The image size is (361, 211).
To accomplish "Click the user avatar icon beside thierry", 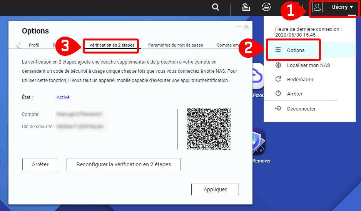I will tap(317, 7).
